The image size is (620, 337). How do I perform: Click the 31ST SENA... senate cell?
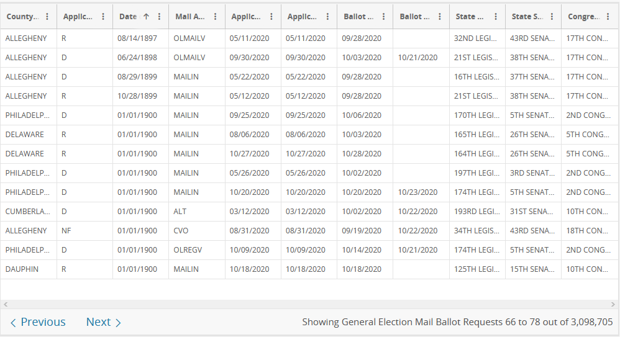[534, 212]
